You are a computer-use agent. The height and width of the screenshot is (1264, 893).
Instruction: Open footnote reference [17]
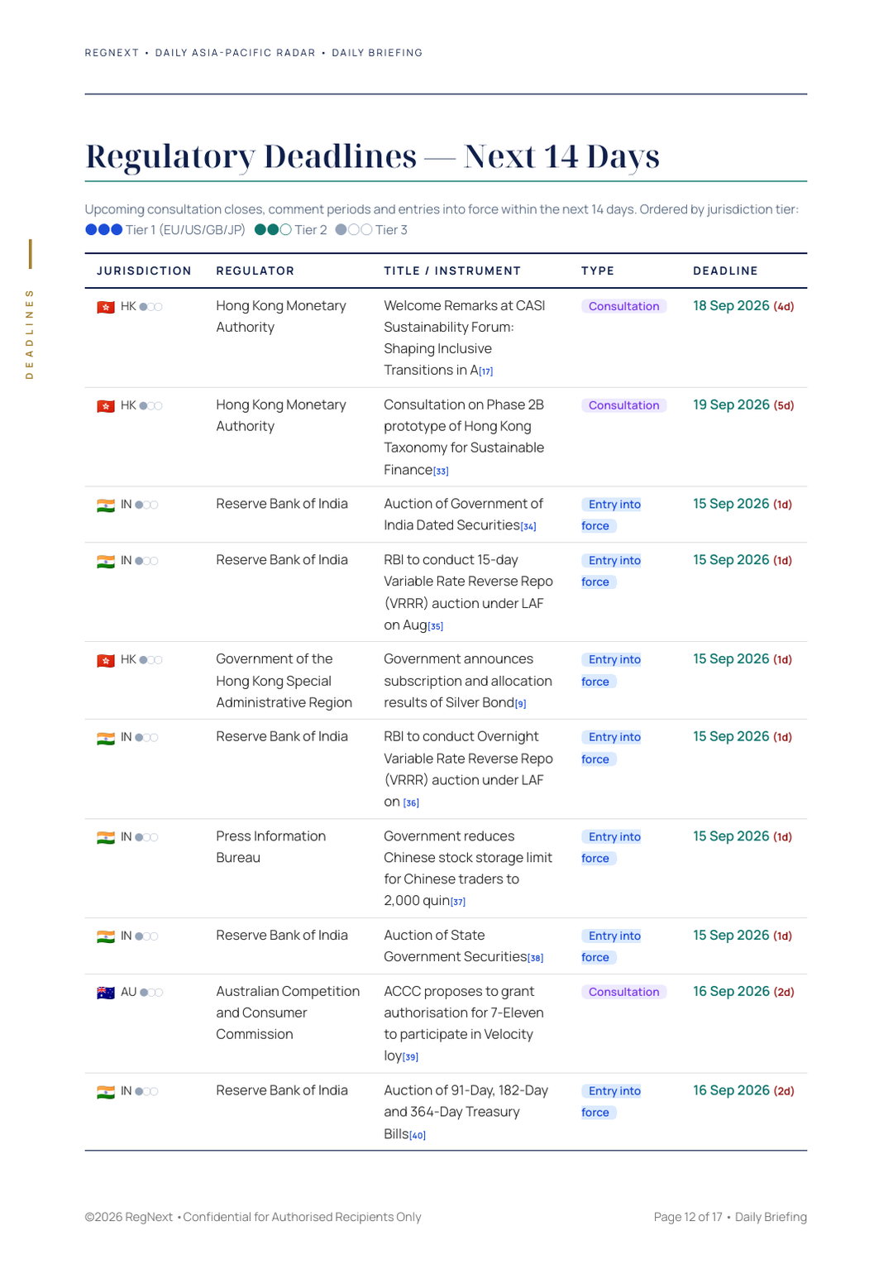click(x=486, y=371)
